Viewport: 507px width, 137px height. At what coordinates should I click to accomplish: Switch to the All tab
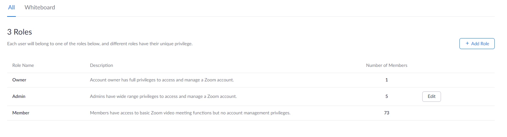(11, 7)
